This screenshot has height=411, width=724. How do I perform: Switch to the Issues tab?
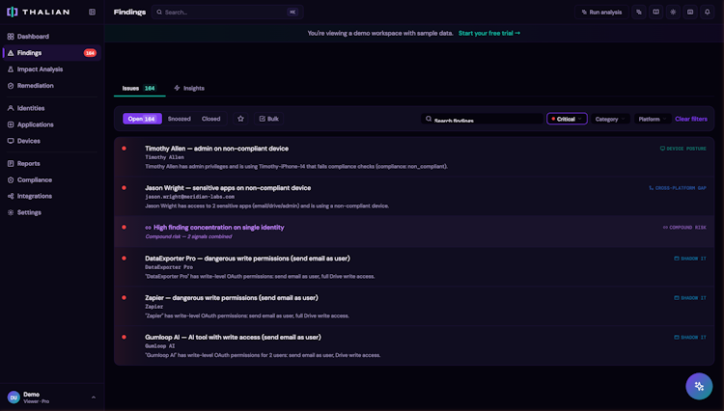[139, 88]
